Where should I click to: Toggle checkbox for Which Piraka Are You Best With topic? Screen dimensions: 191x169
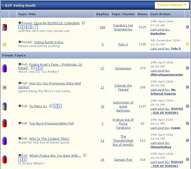(188, 159)
